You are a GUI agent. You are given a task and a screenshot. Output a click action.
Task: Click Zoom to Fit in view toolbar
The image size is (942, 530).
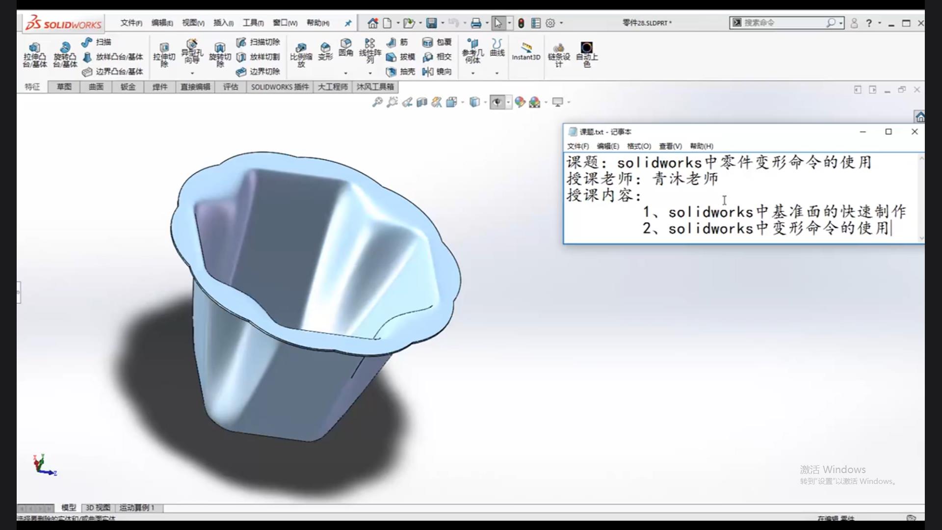point(377,102)
